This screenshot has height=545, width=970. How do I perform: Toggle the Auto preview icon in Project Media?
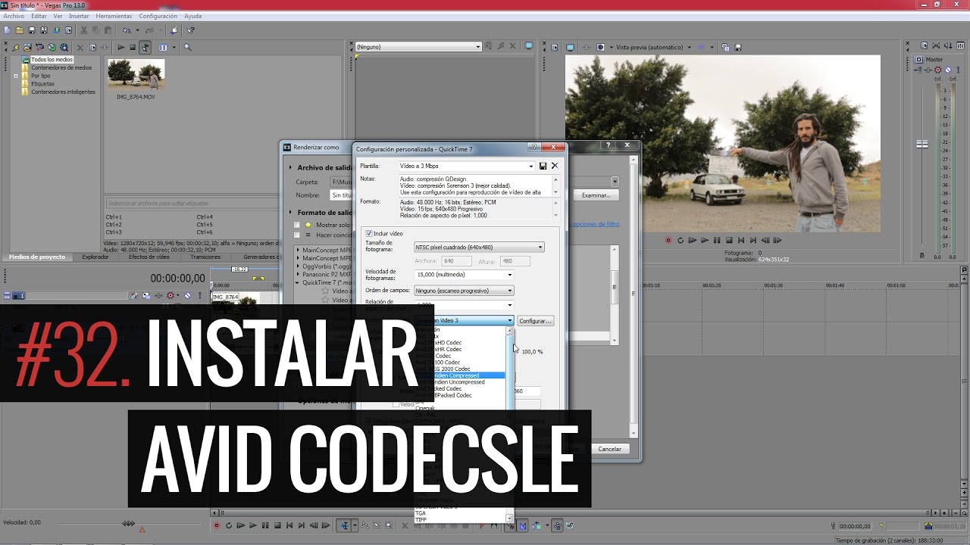coord(145,47)
